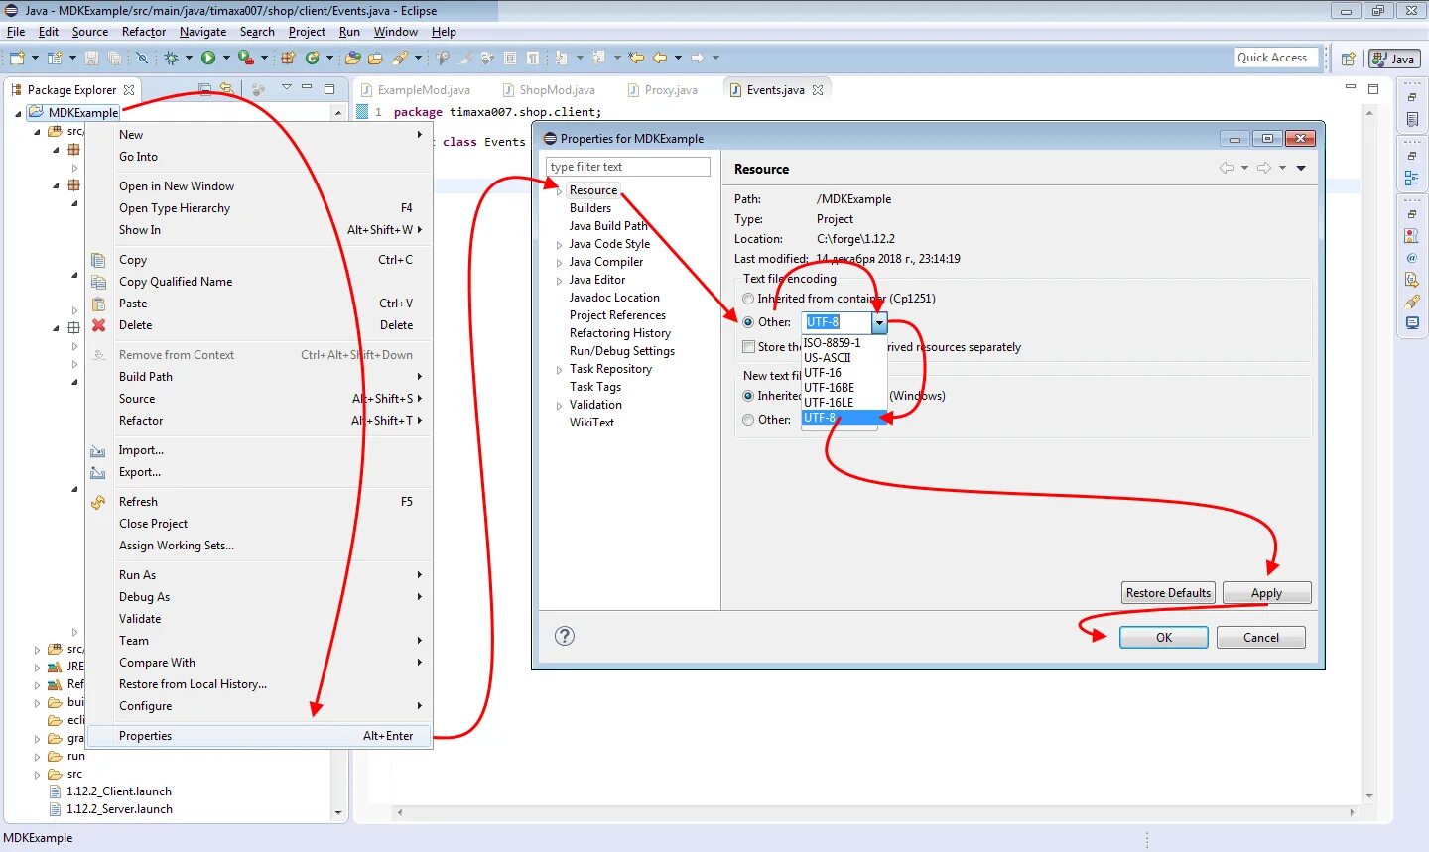
Task: Switch to Java perspective button
Action: (1394, 59)
